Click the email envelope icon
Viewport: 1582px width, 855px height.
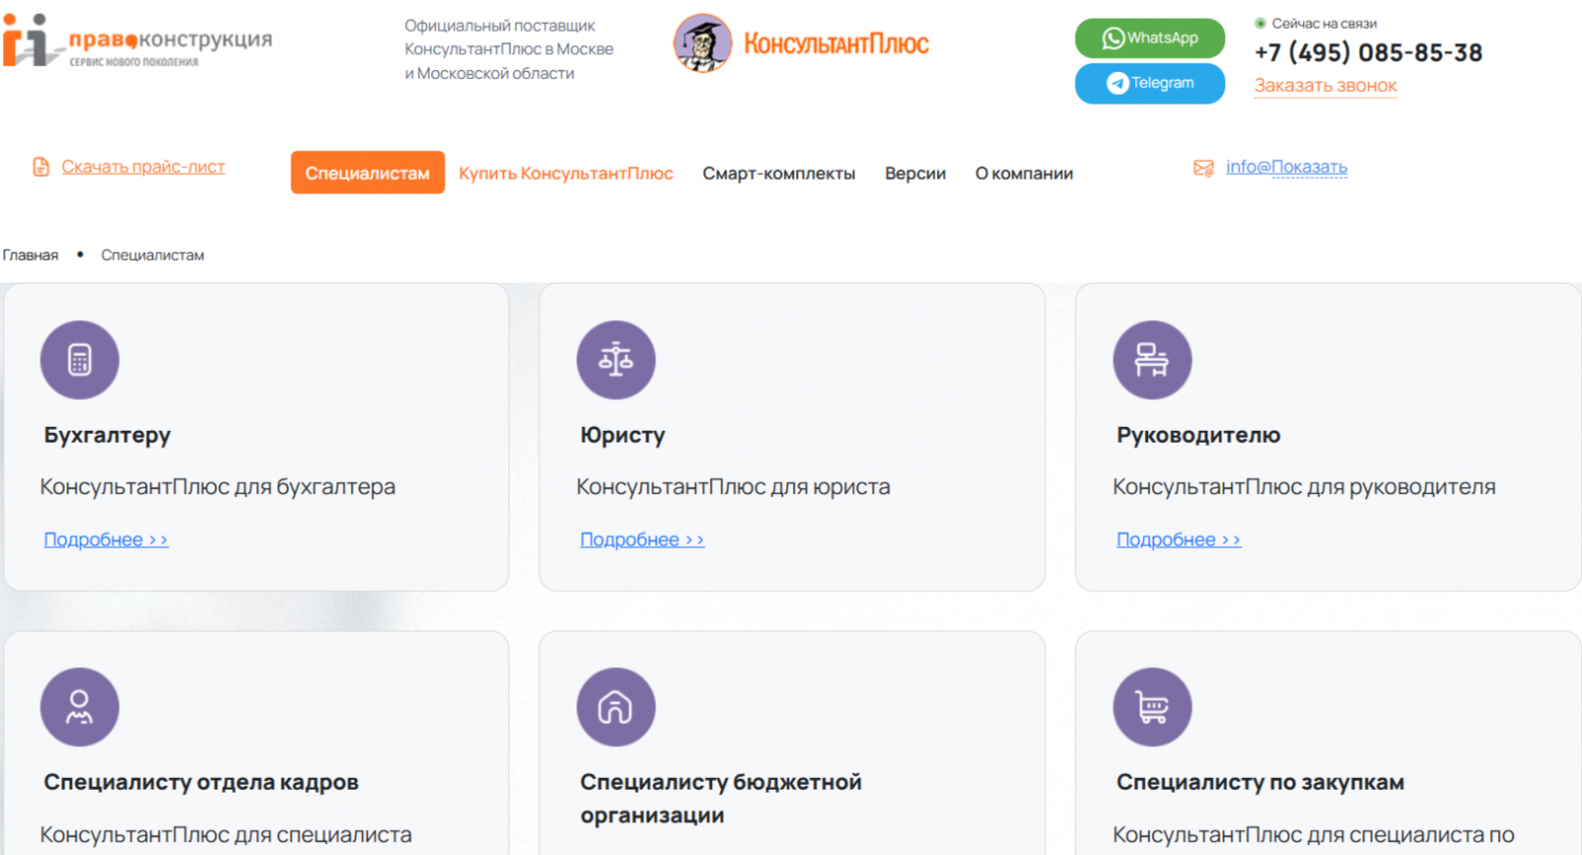[1203, 168]
